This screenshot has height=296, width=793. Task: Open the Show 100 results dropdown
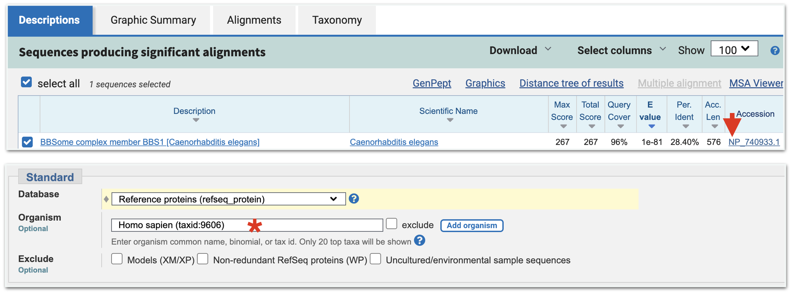pos(734,50)
